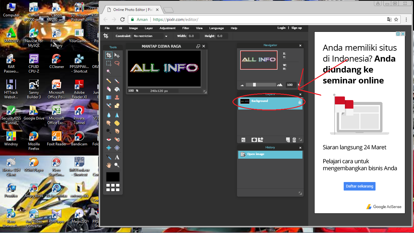Select the Wand tool
The width and height of the screenshot is (414, 233).
[109, 71]
